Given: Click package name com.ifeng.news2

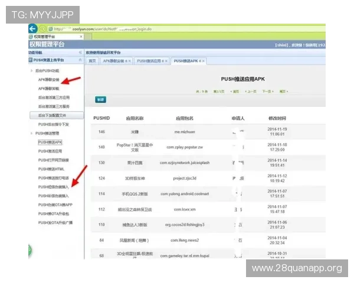Looking at the screenshot, I should tap(185, 241).
